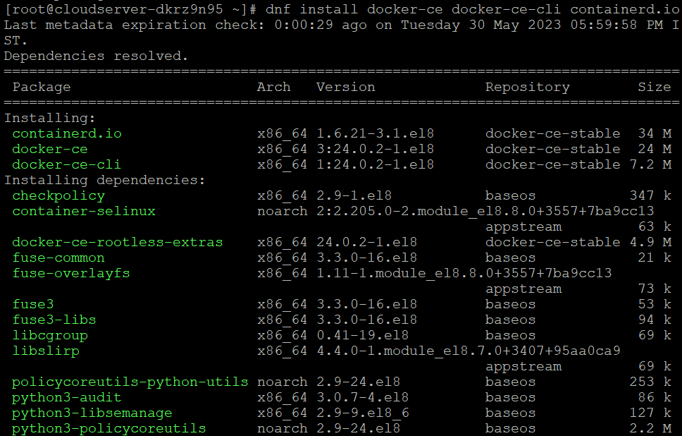Screen dimensions: 682x436
Task: Click the Version column header
Action: point(346,87)
